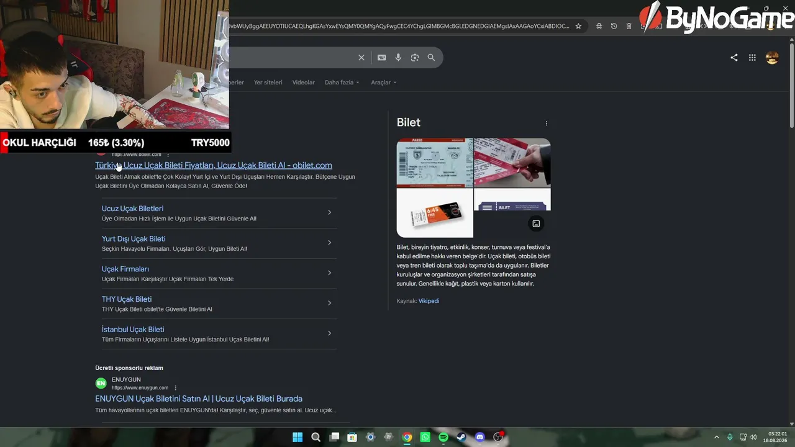Open options menu beside the enuygun.com URL
This screenshot has width=795, height=447.
(176, 388)
